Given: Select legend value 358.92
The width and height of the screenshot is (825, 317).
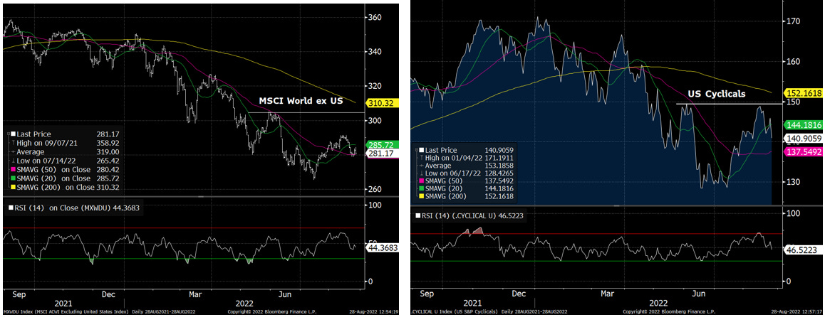Looking at the screenshot, I should pyautogui.click(x=108, y=143).
